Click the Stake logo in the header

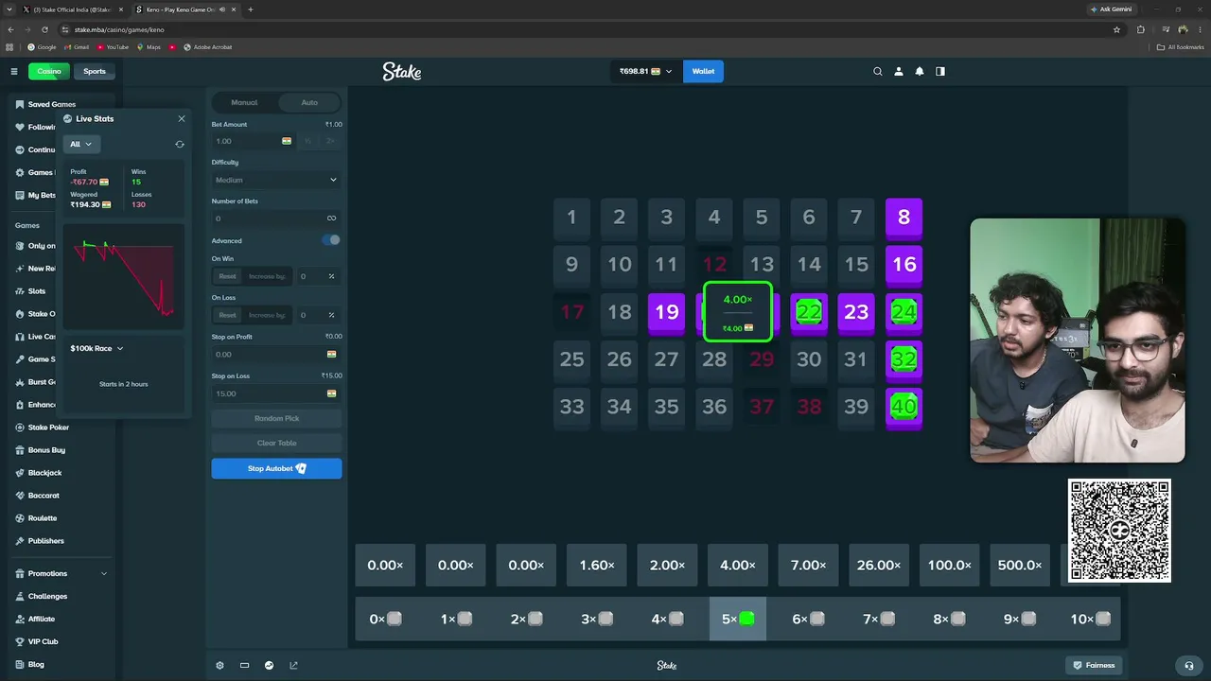[x=402, y=71]
